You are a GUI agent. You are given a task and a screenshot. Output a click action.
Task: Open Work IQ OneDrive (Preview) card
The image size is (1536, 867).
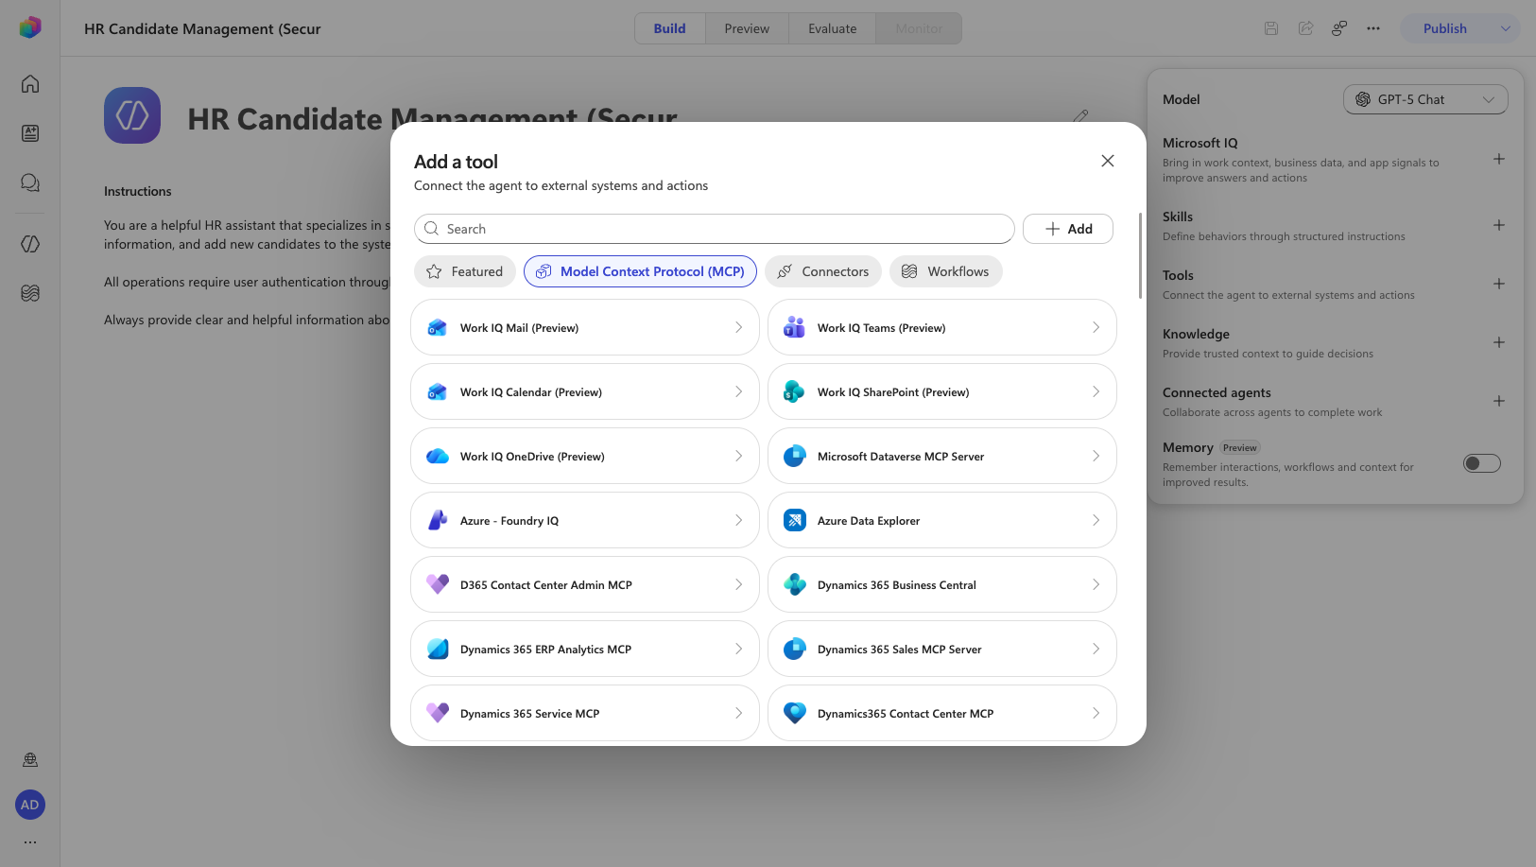coord(585,456)
